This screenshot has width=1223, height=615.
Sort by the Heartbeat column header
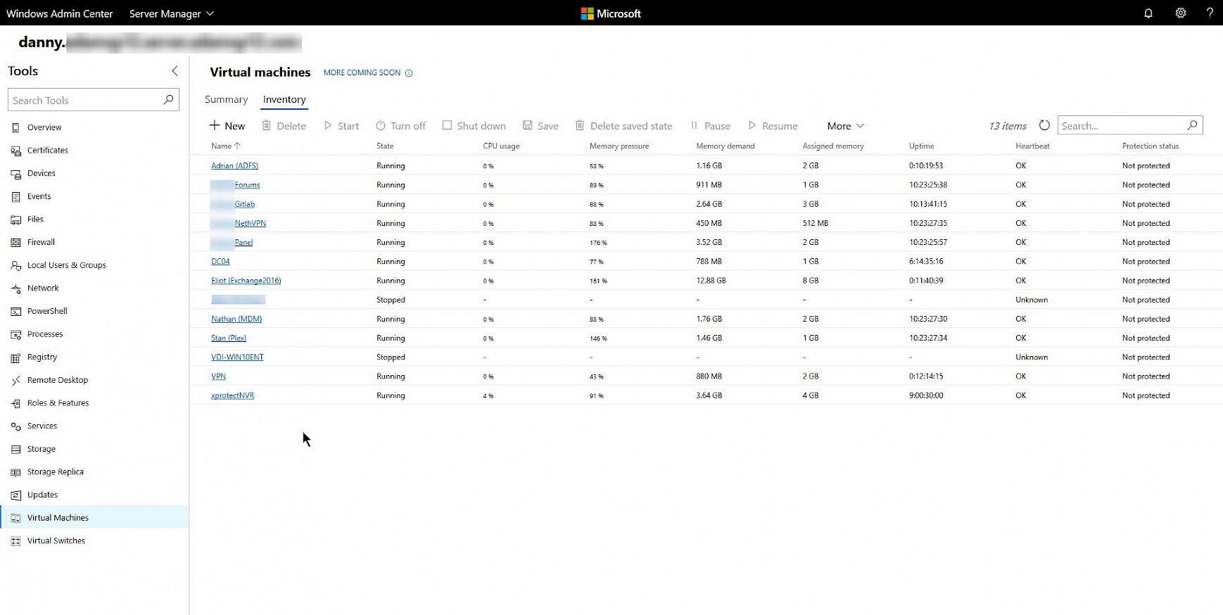click(x=1032, y=146)
